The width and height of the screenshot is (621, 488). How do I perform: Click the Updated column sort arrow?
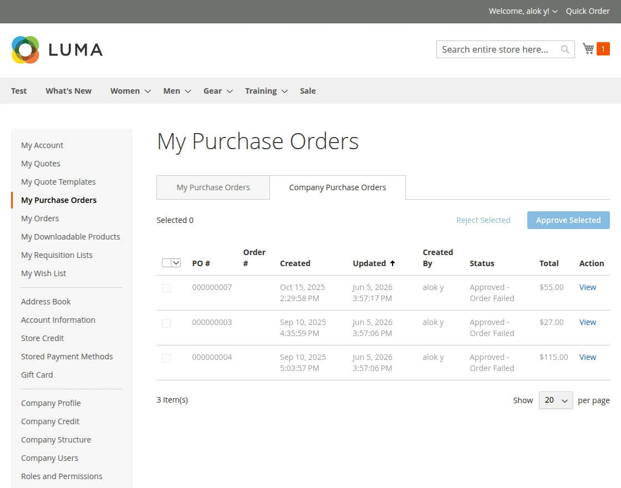click(x=392, y=263)
